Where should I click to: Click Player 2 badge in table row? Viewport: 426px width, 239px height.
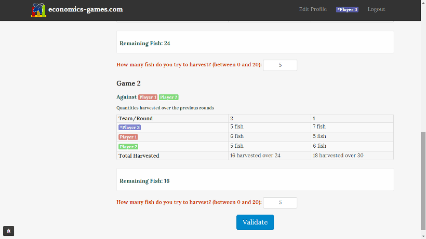[x=128, y=147]
